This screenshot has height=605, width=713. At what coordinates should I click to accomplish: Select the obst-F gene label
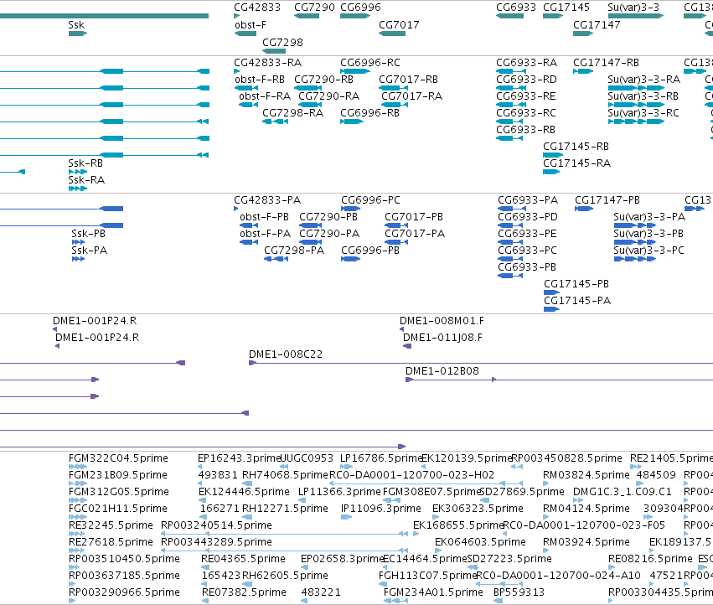(x=251, y=25)
